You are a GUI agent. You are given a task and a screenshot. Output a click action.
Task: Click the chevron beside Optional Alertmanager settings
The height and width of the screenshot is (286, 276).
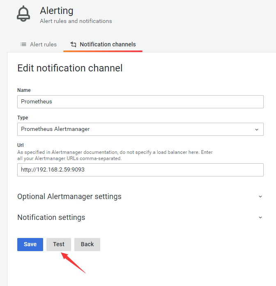pyautogui.click(x=260, y=197)
